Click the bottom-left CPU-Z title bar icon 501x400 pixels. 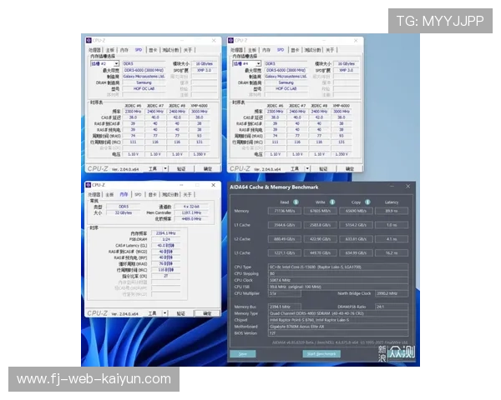[89, 184]
